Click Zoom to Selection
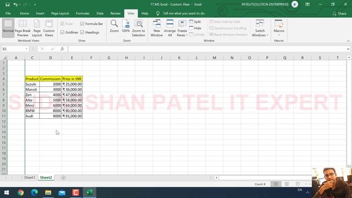Viewport: 352px width, 198px height. 139,28
